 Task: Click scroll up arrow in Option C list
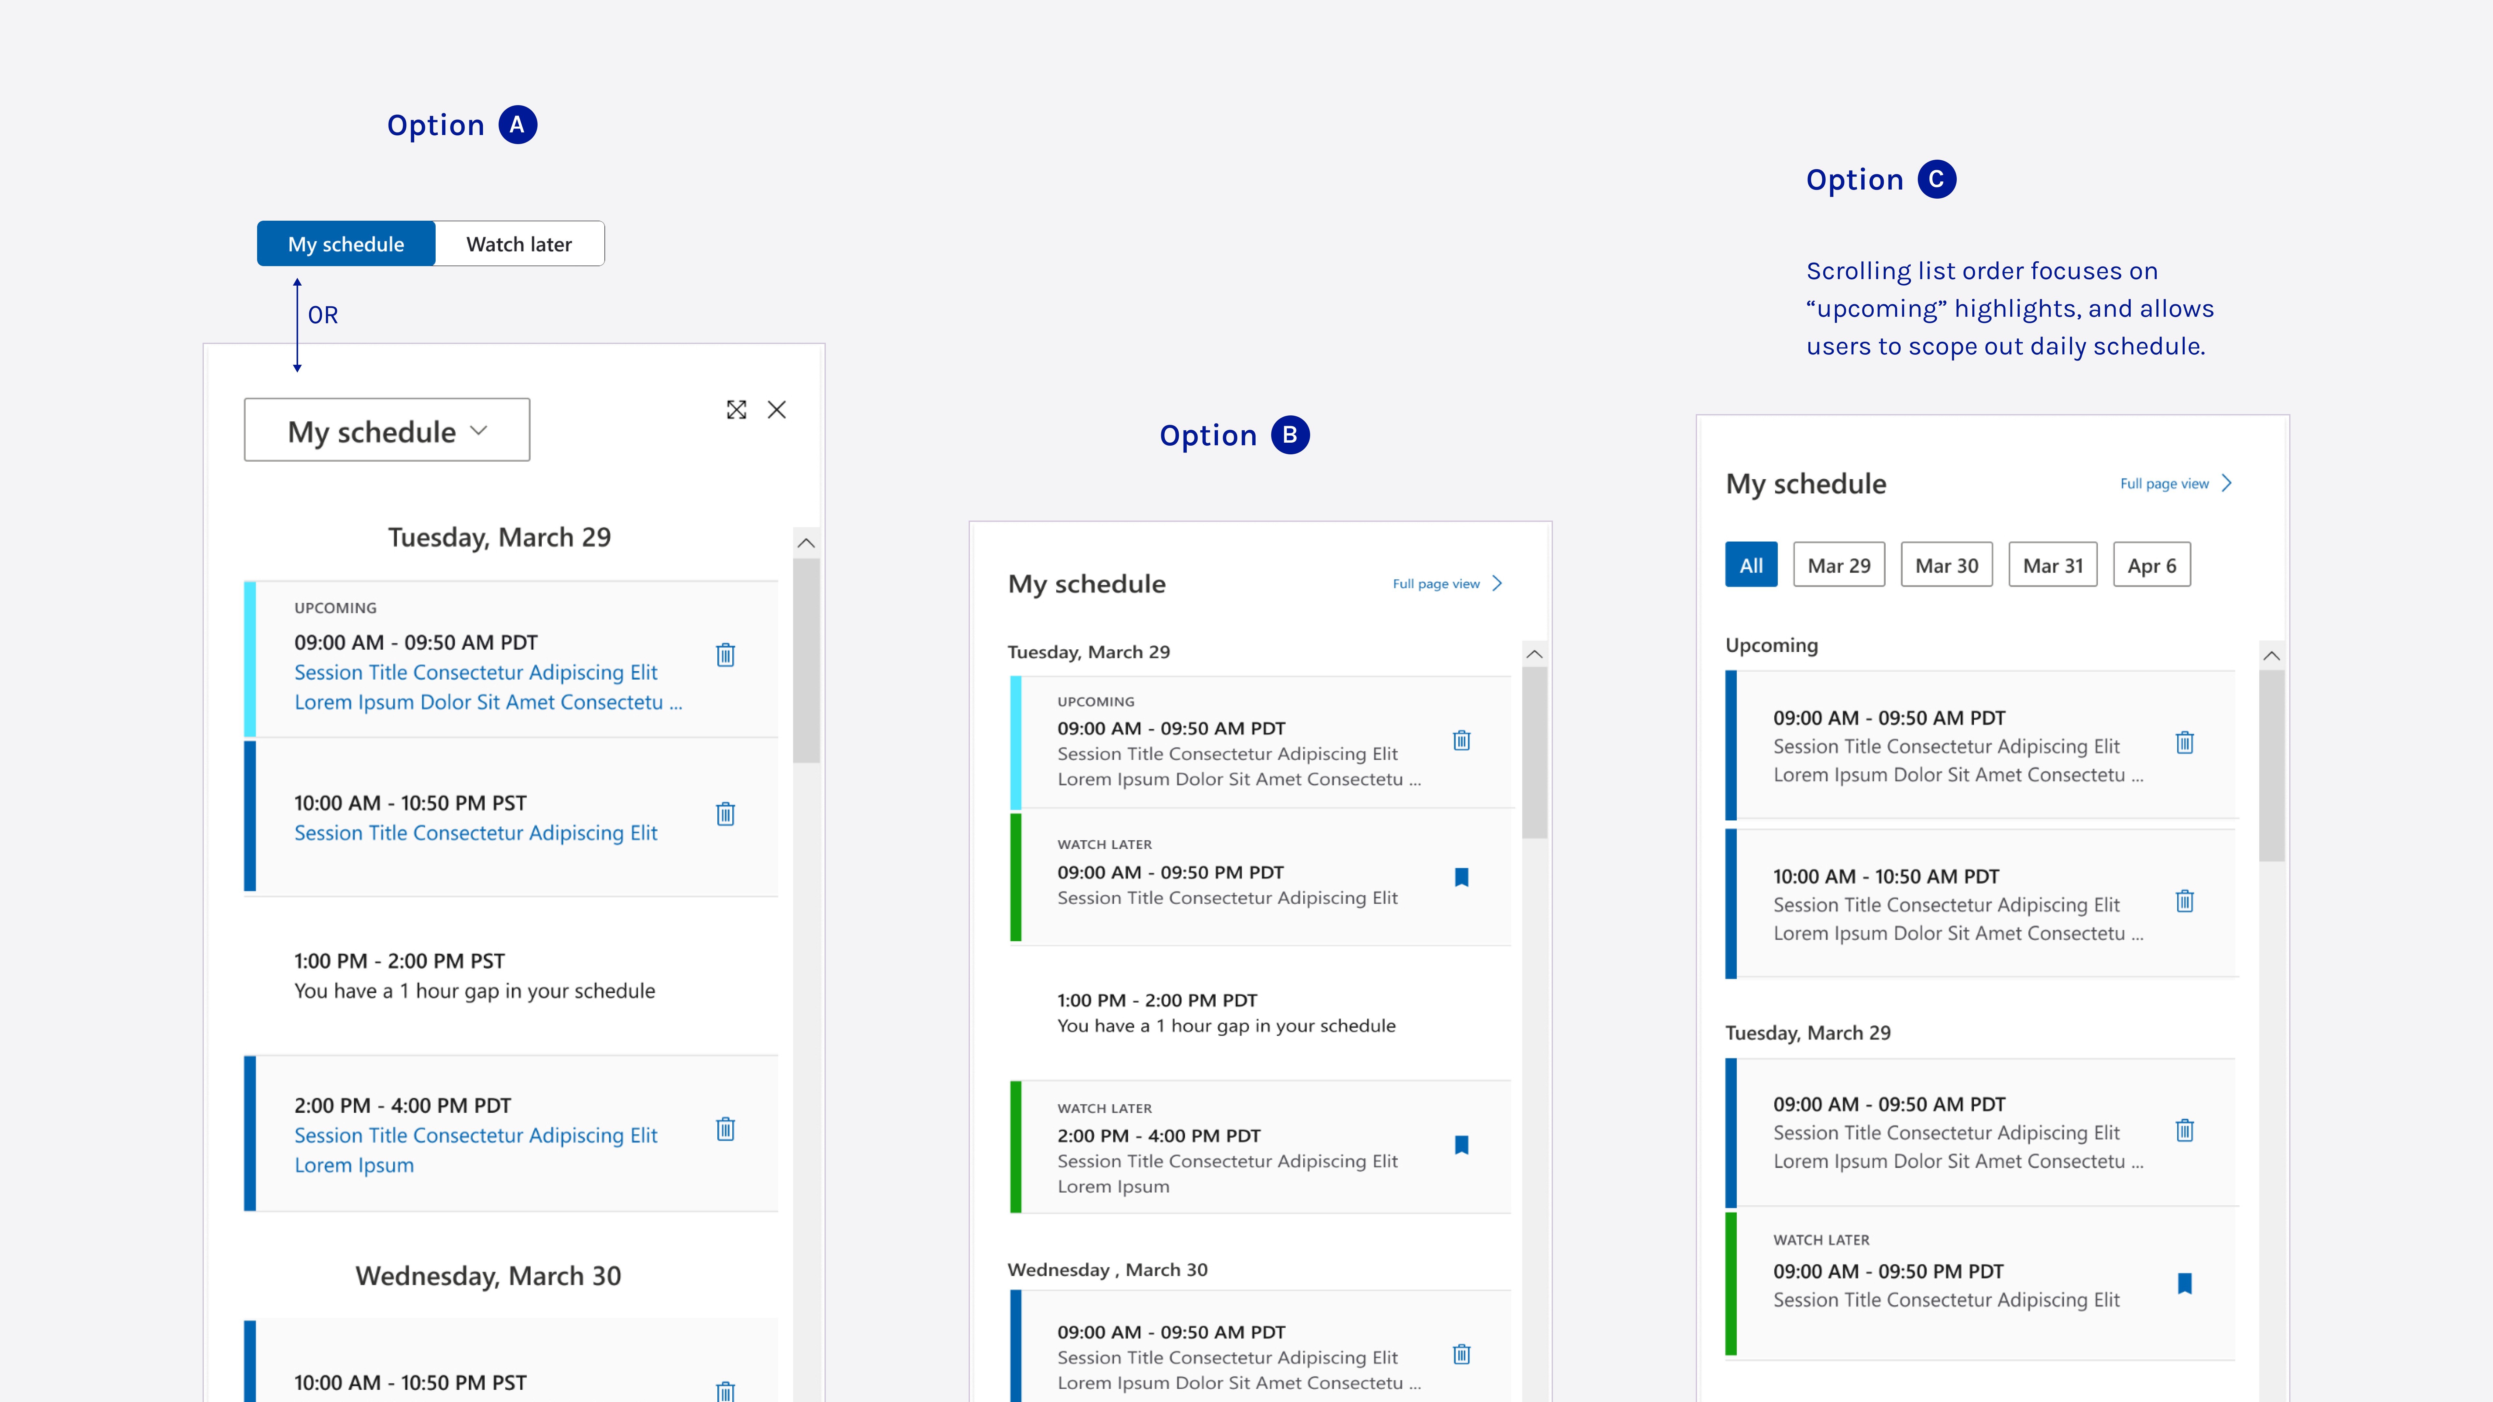coord(2271,656)
